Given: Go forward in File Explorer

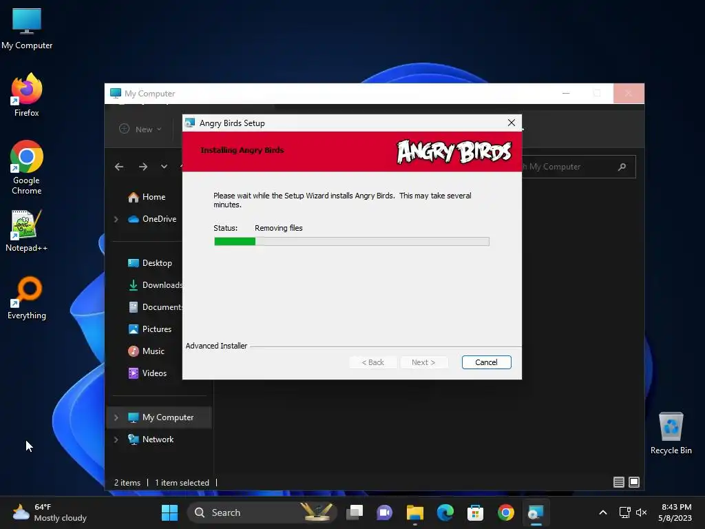Looking at the screenshot, I should 143,167.
